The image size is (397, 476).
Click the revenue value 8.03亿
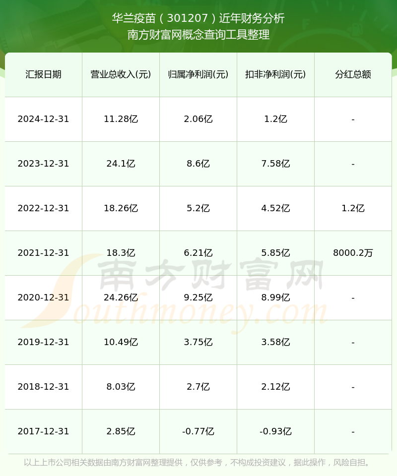121,387
